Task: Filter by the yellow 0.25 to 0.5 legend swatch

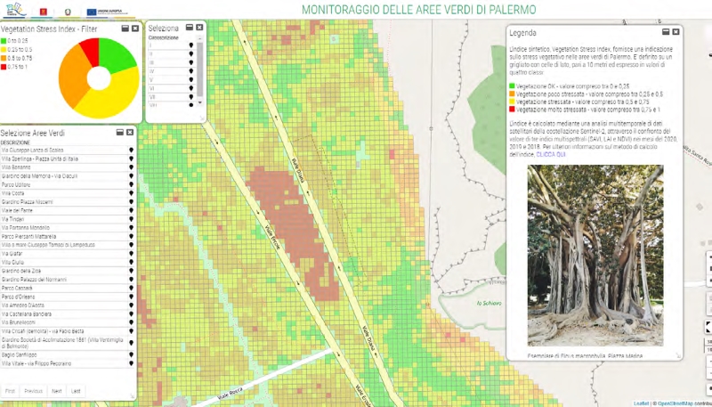Action: coord(4,50)
